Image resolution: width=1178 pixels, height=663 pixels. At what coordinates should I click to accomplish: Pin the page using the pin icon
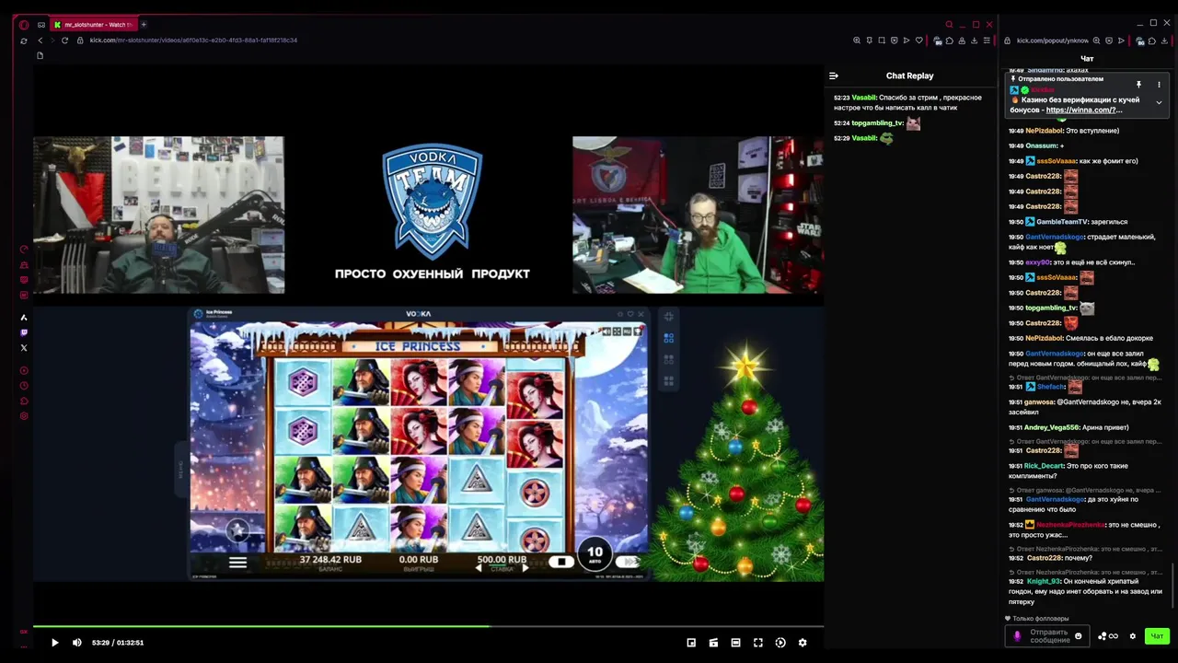(x=869, y=41)
